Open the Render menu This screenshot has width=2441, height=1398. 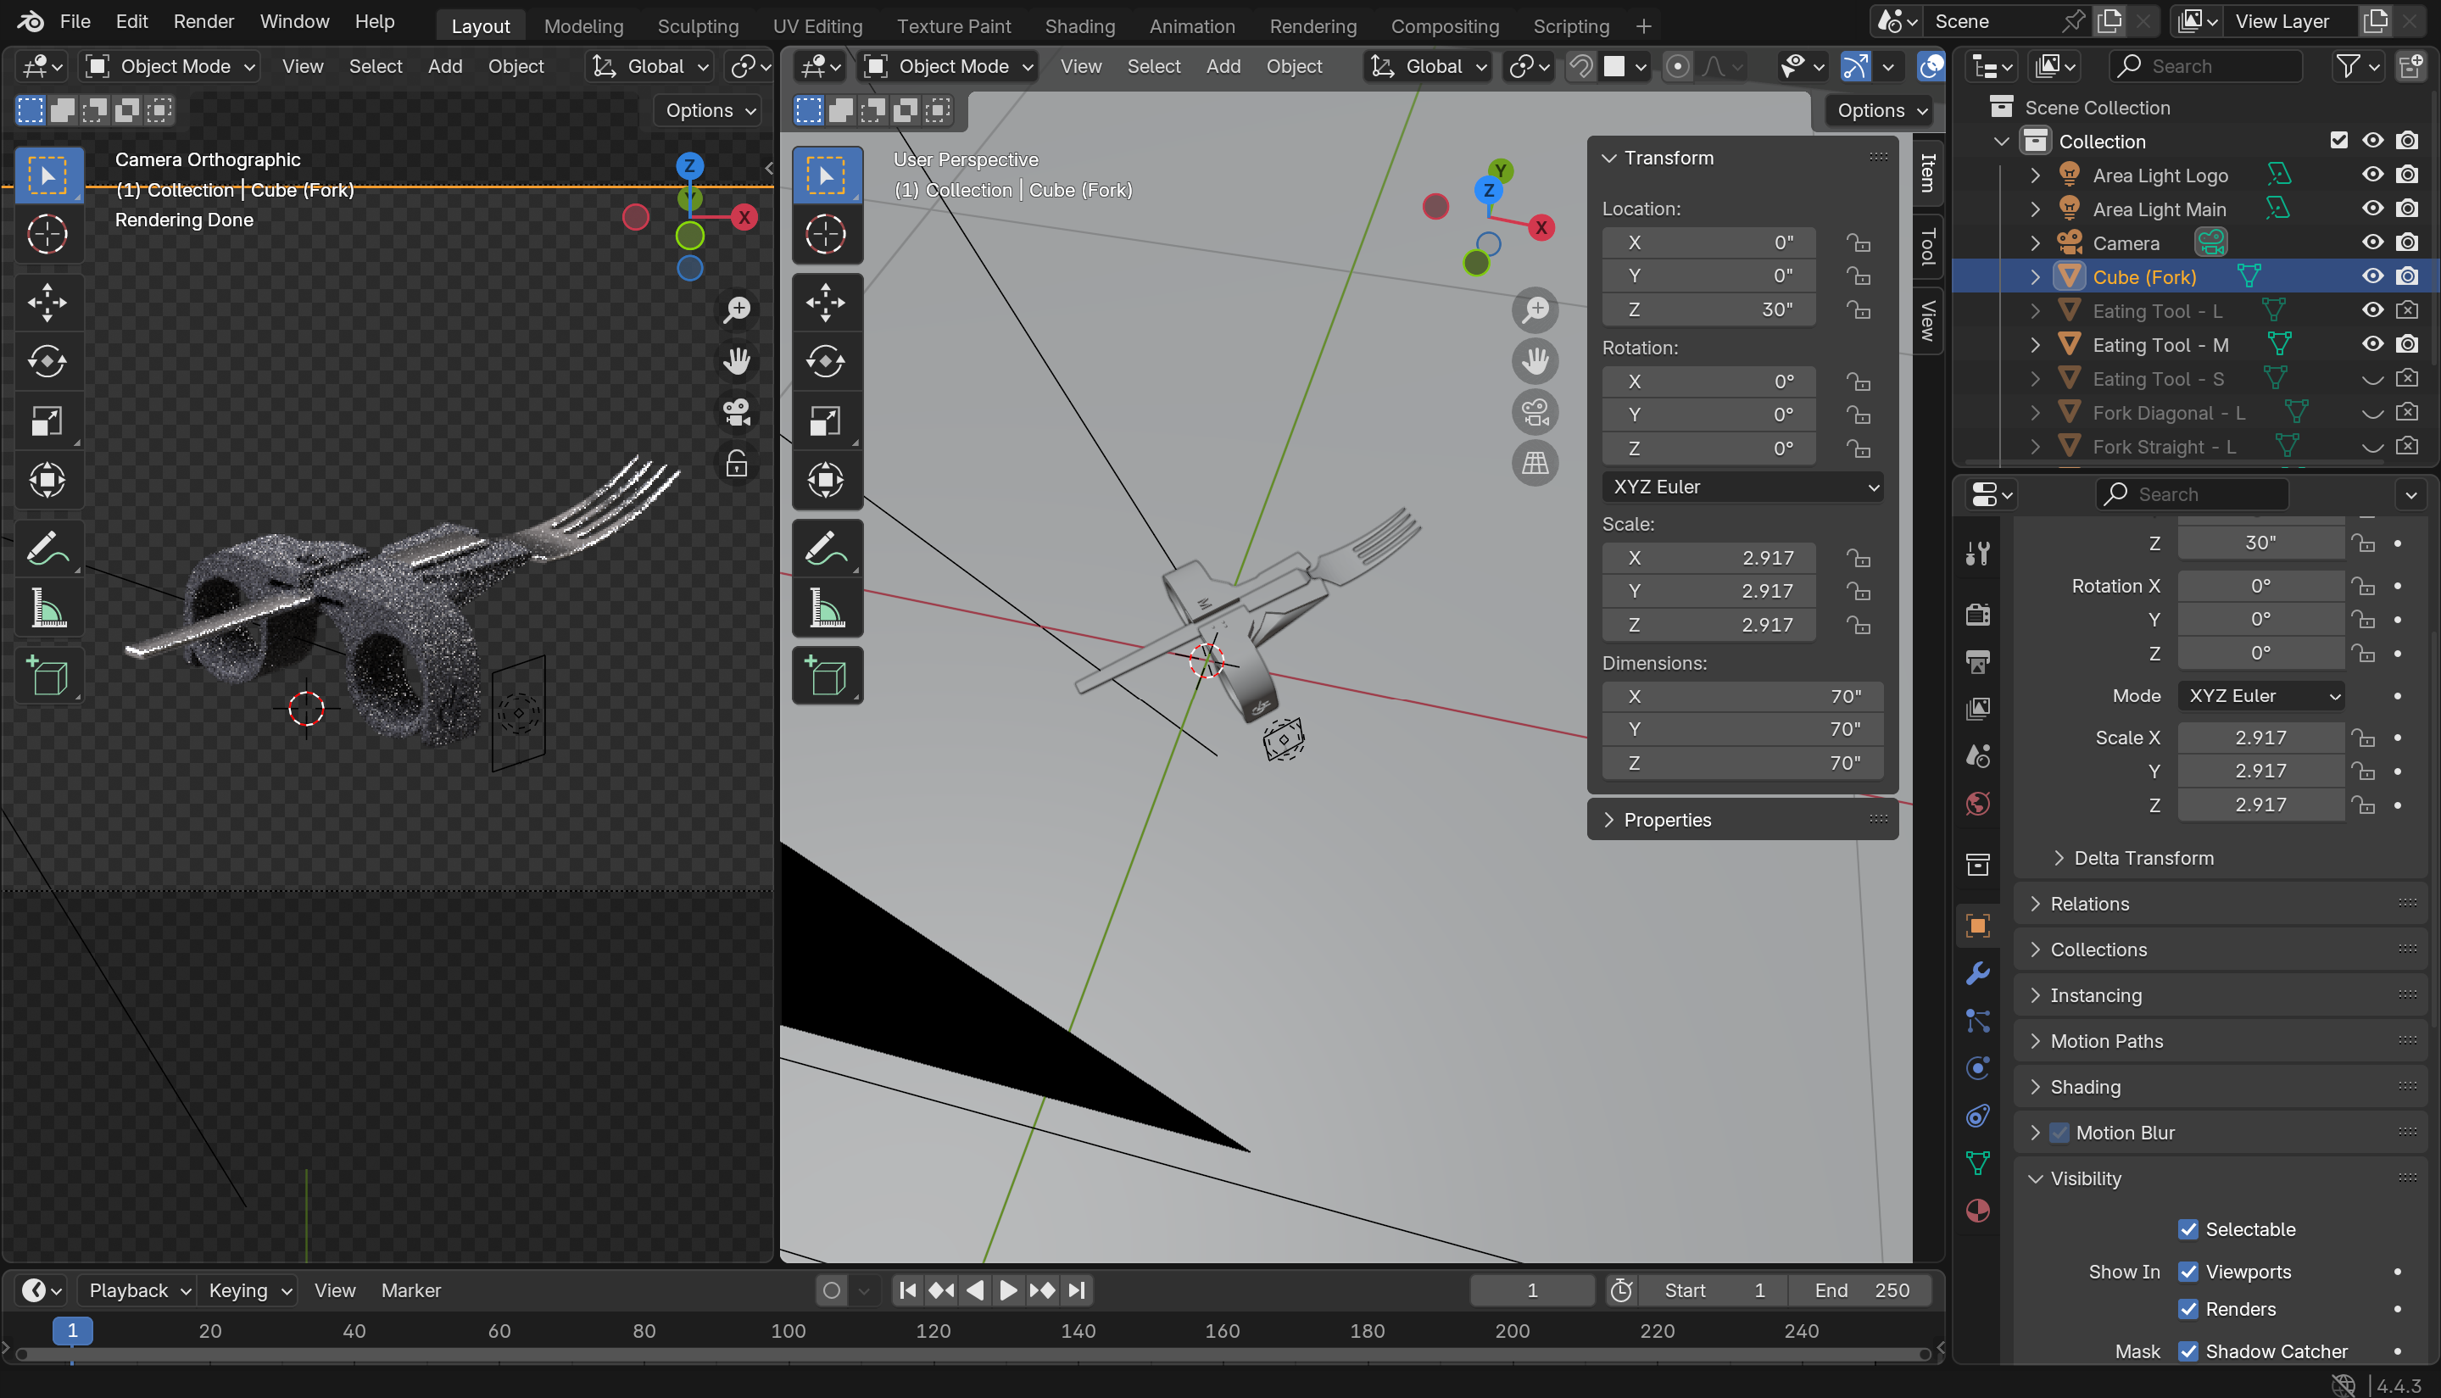click(x=203, y=21)
